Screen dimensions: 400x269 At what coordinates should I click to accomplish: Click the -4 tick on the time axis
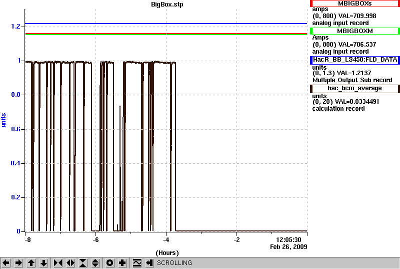click(x=166, y=240)
